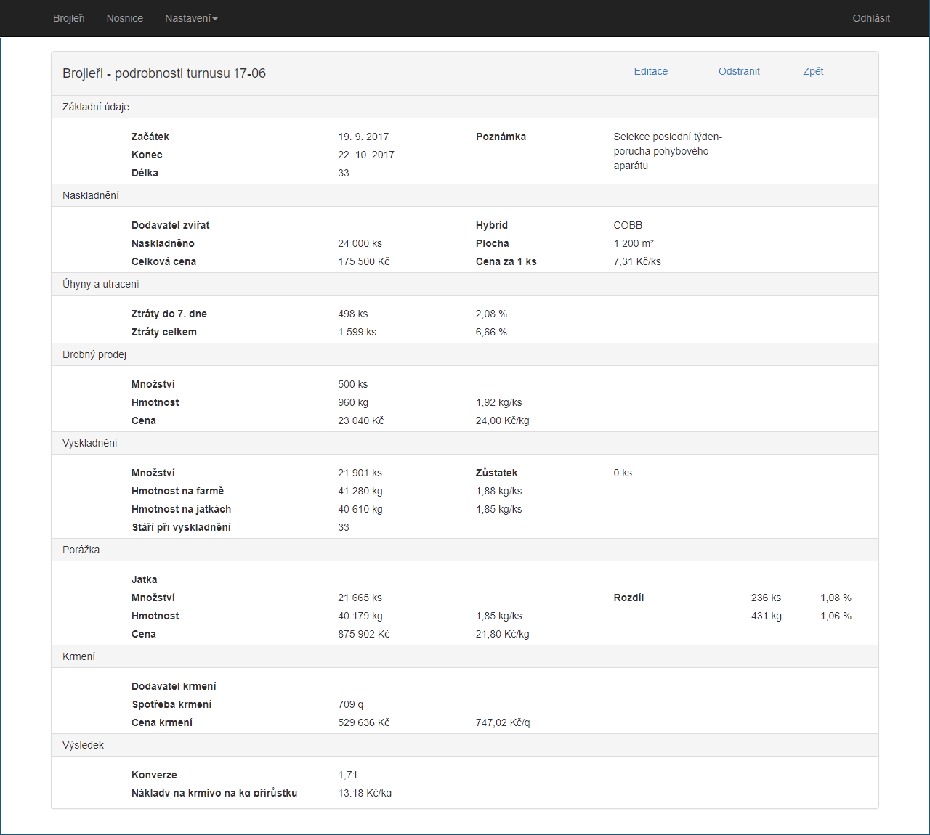Viewport: 930px width, 835px height.
Task: Click the Výsledek section header
Action: click(x=465, y=745)
